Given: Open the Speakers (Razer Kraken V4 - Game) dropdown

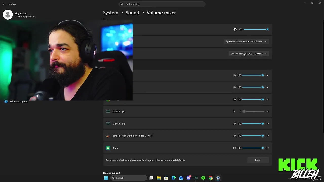Looking at the screenshot, I should (246, 41).
